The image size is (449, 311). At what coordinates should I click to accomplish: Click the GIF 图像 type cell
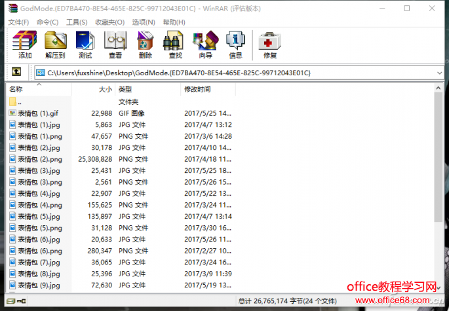click(132, 113)
